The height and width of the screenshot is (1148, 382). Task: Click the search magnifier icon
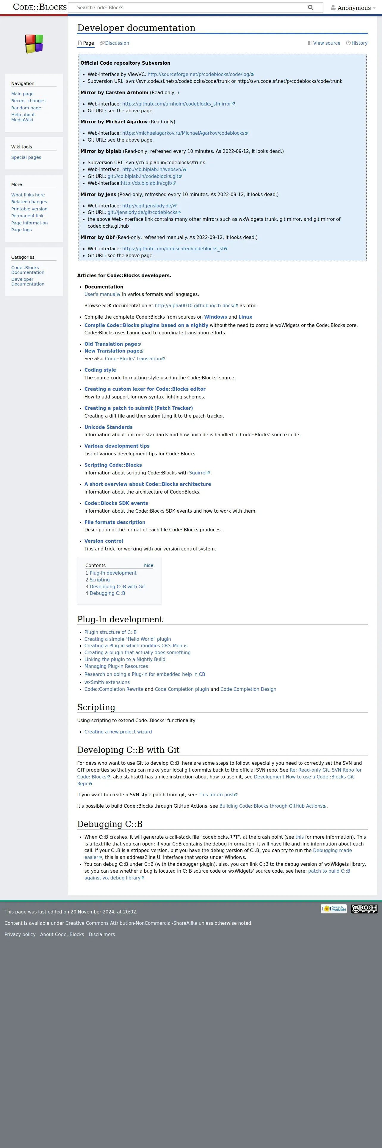tap(310, 7)
